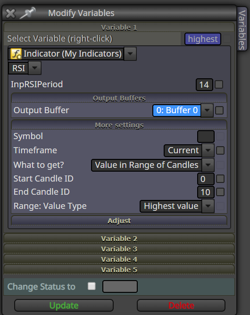Open the Variables side tab
The height and width of the screenshot is (315, 250).
(242, 30)
